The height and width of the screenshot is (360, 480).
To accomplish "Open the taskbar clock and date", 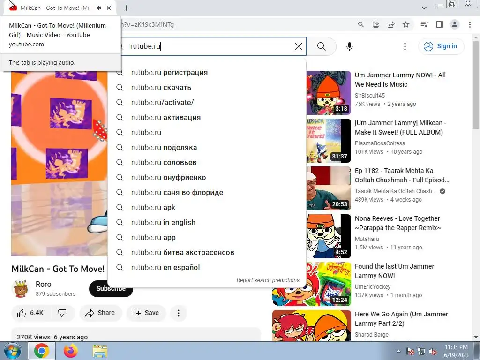I will coord(456,351).
